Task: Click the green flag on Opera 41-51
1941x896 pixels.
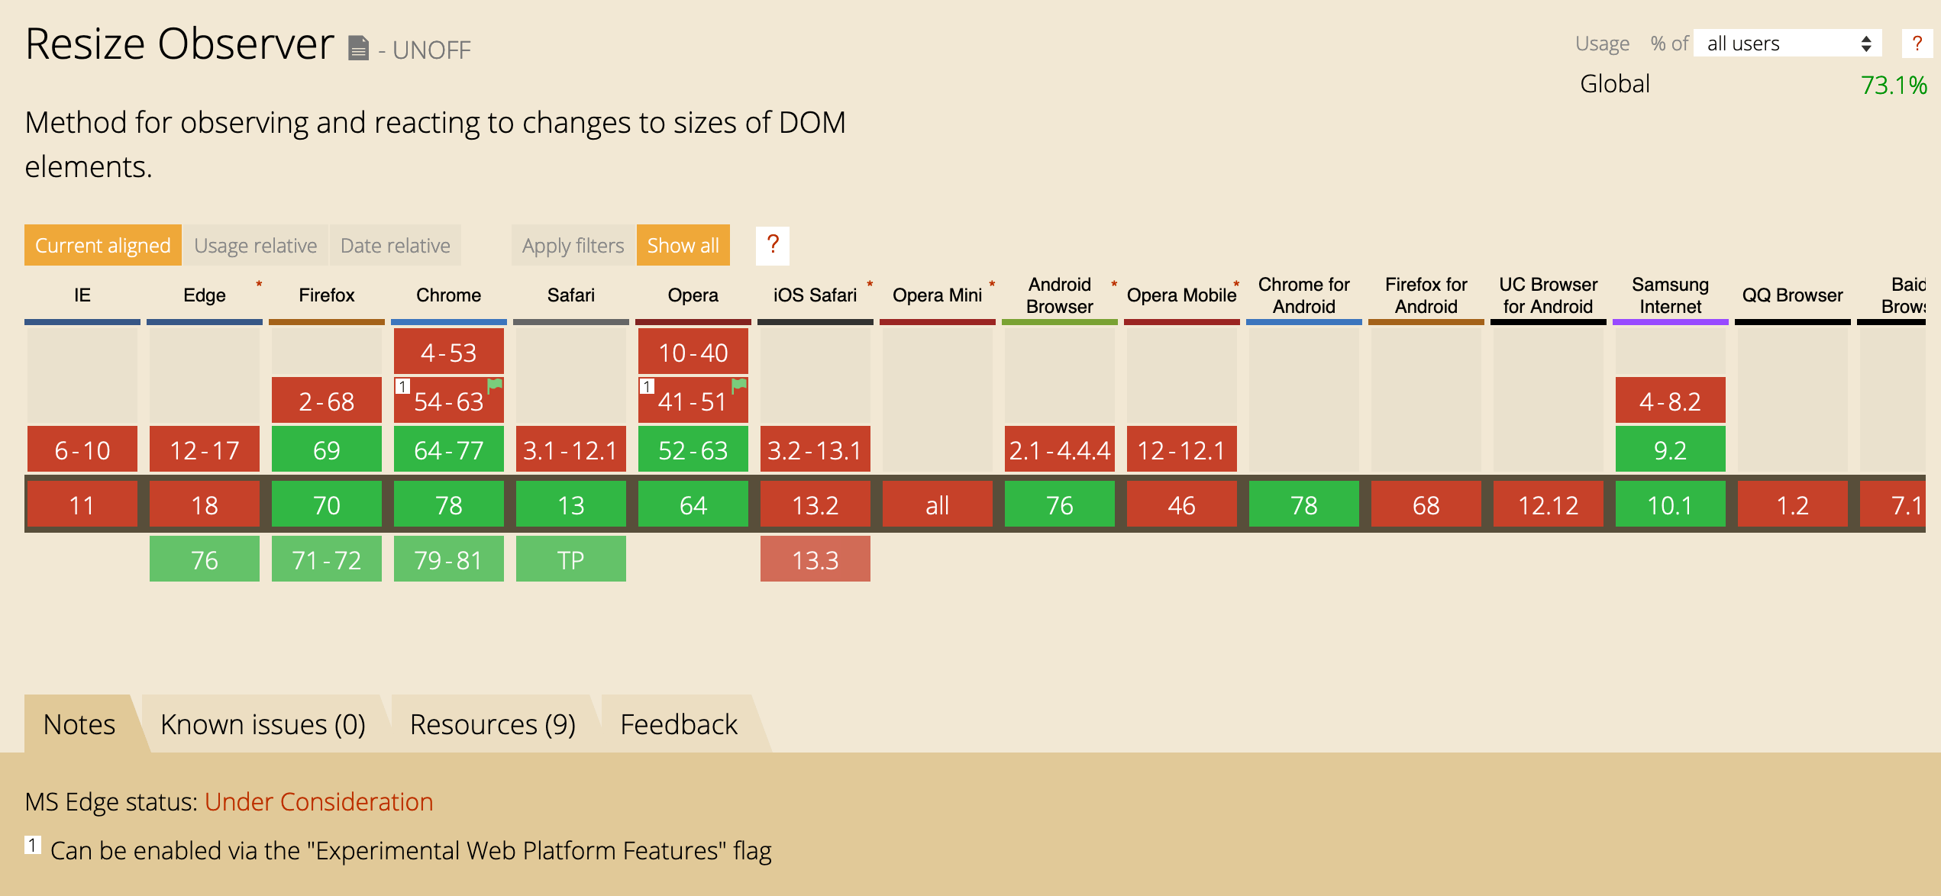Action: point(739,385)
